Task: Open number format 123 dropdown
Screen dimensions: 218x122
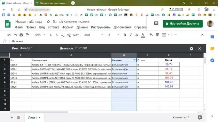Action: coord(76,35)
